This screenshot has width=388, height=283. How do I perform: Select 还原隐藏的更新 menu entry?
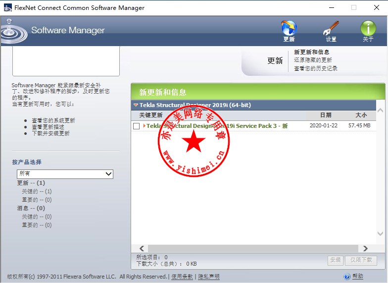313,60
